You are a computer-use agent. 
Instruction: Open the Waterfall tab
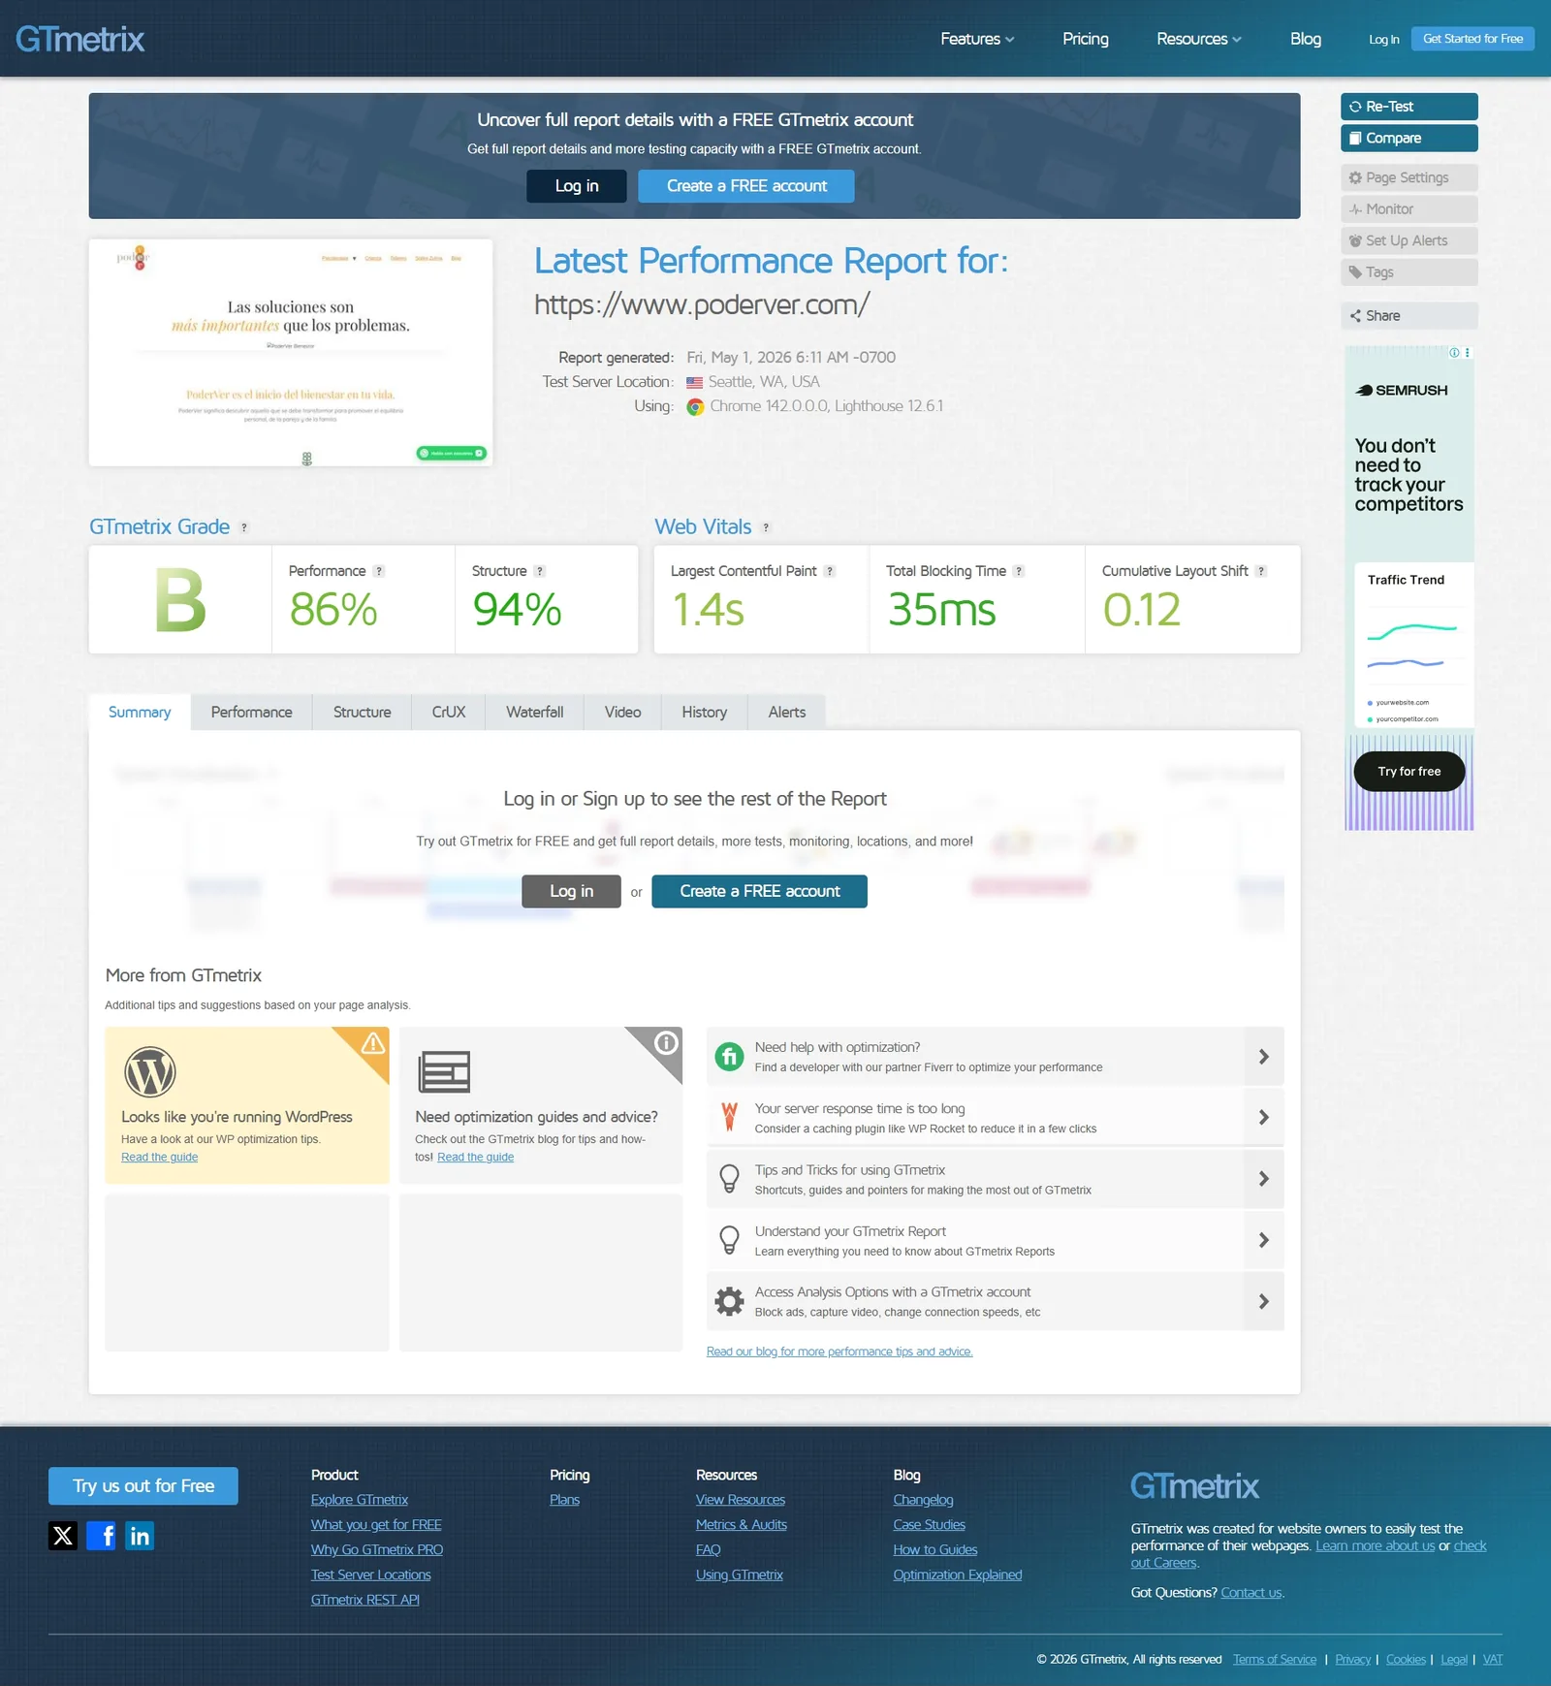535,713
